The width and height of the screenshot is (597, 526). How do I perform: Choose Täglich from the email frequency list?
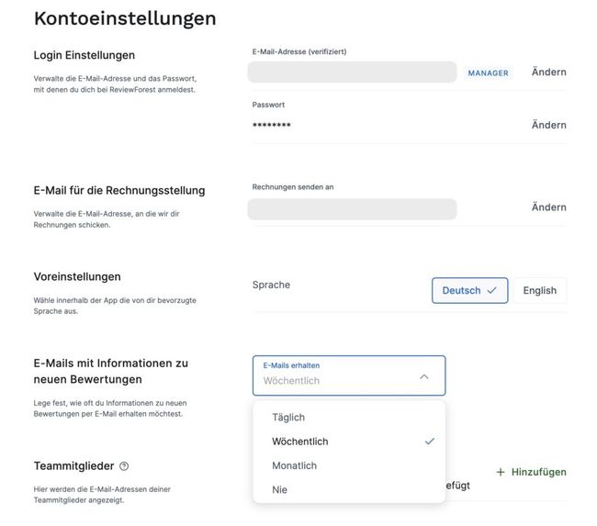[x=288, y=418]
